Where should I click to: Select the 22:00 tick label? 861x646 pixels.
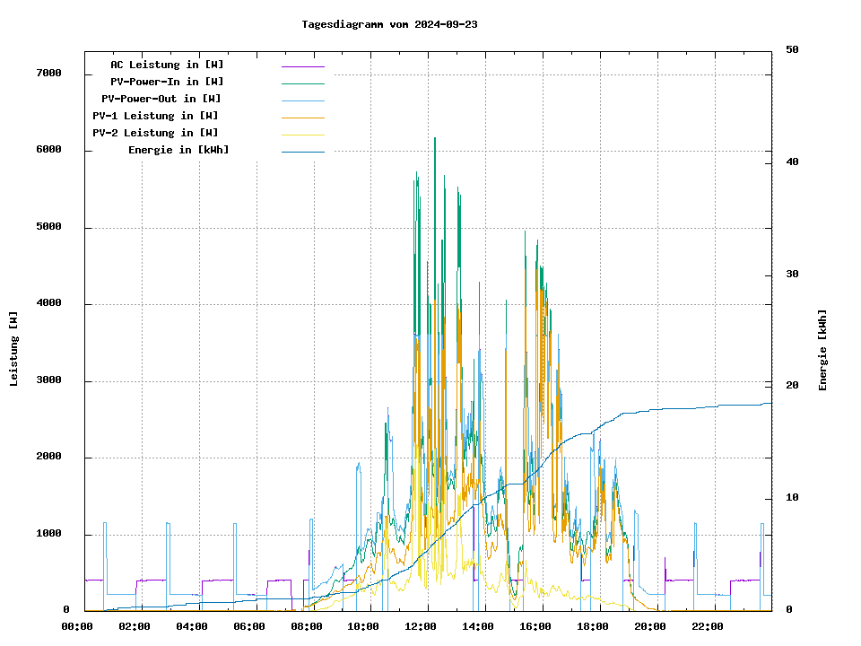[x=707, y=626]
